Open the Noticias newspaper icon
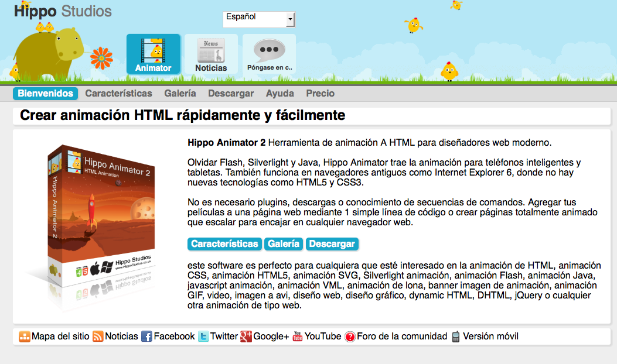The width and height of the screenshot is (617, 364). (x=212, y=54)
